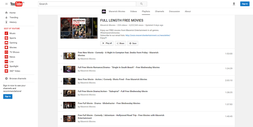Image resolution: width=253 pixels, height=127 pixels.
Task: Click the search magnifier button
Action: click(142, 4)
